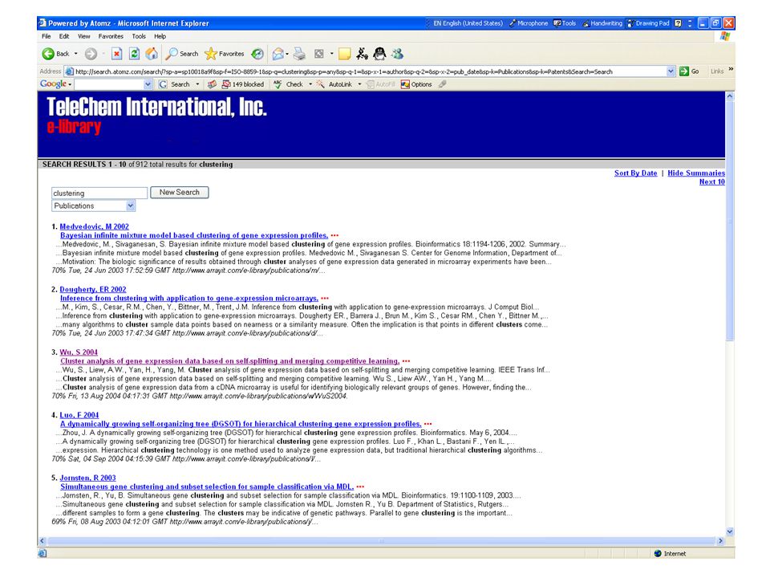Click the Back navigation arrow icon
Image resolution: width=770 pixels, height=578 pixels.
coord(48,54)
